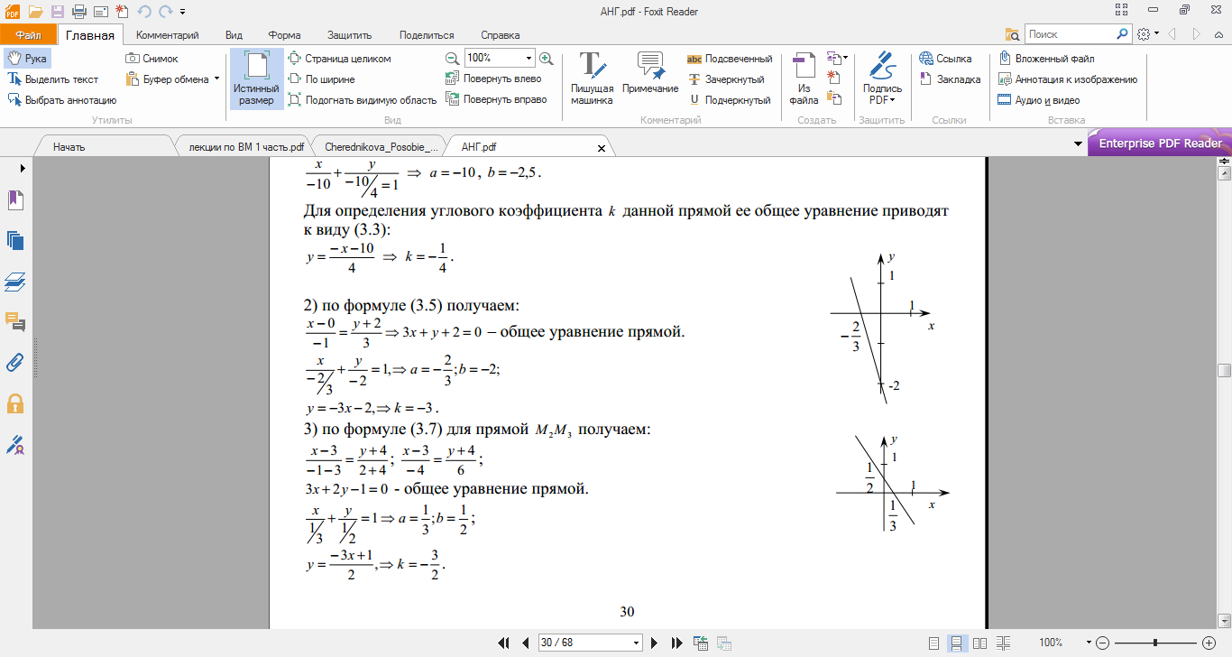Open Bookmarks side panel
Image resolution: width=1232 pixels, height=657 pixels.
tap(15, 200)
